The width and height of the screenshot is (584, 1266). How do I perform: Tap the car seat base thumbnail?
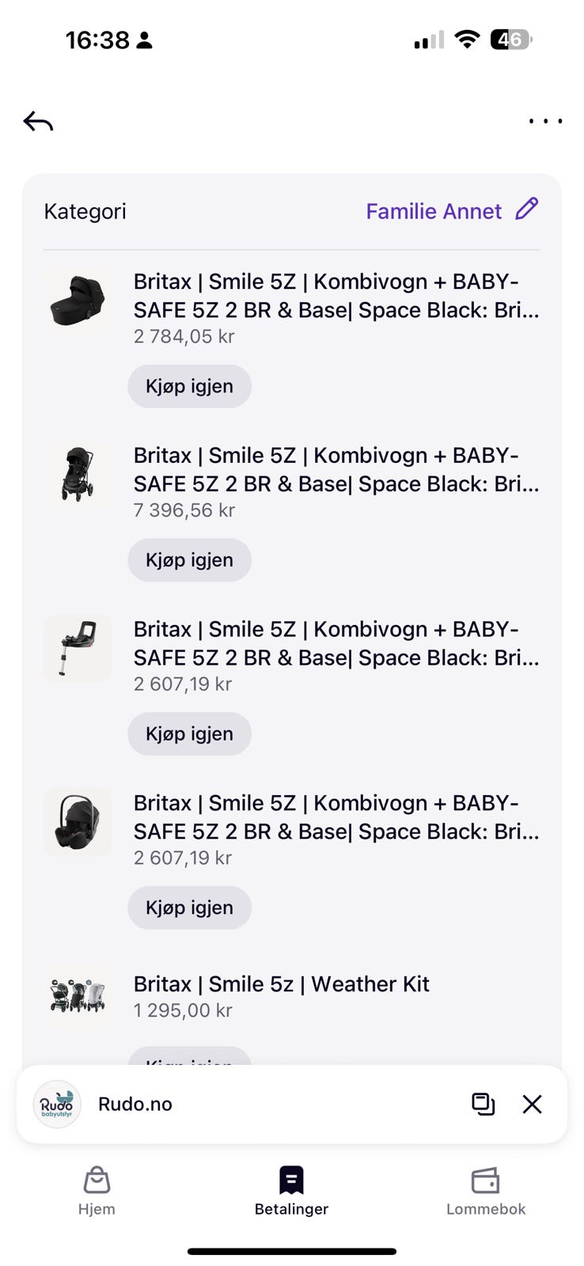(x=77, y=648)
